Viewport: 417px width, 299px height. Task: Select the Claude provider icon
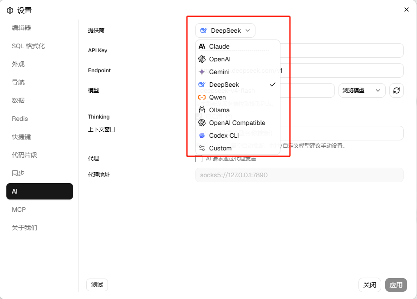click(x=202, y=46)
